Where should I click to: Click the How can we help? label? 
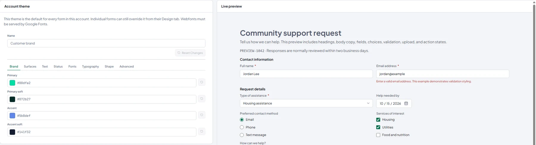tap(253, 143)
